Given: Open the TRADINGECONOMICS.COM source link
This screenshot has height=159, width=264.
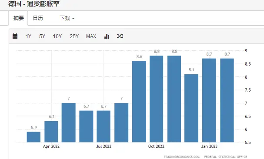Looking at the screenshot, I should click(182, 157).
